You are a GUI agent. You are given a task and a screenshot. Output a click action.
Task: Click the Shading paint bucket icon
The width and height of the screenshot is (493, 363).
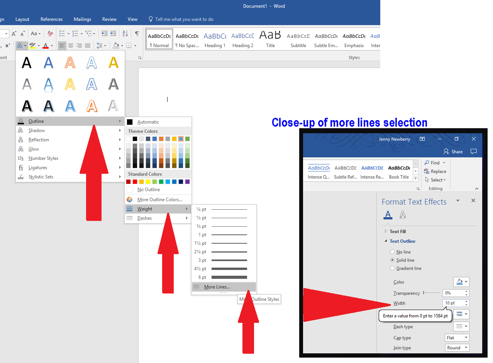pos(115,46)
